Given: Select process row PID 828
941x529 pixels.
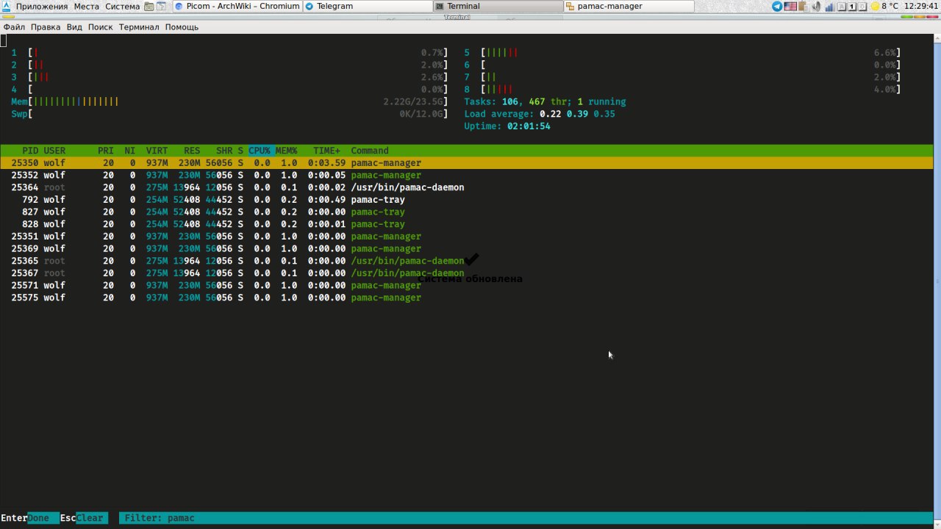Looking at the screenshot, I should pyautogui.click(x=467, y=224).
